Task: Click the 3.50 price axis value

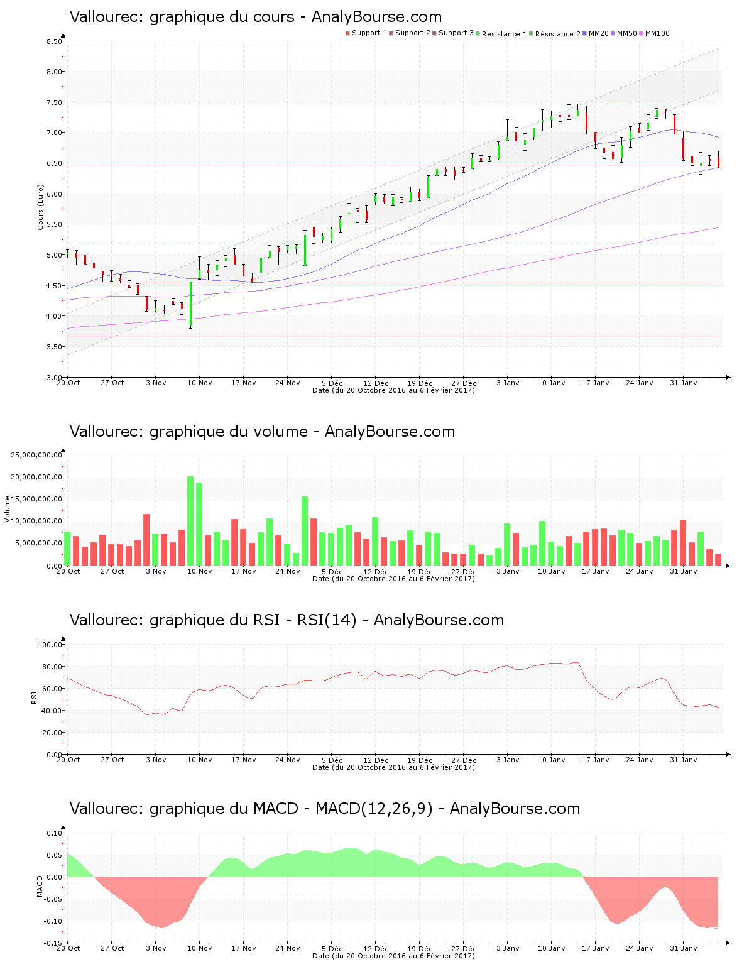Action: pos(54,347)
